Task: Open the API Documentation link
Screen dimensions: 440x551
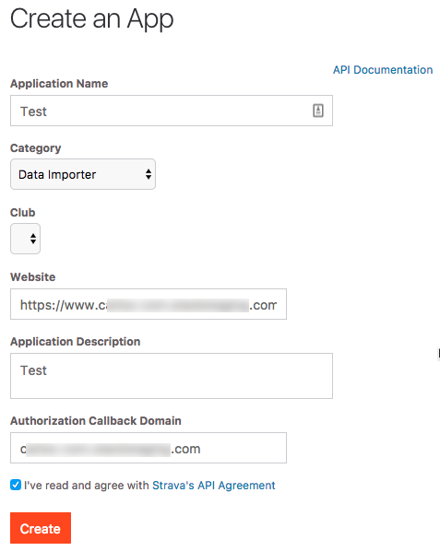Action: tap(383, 70)
